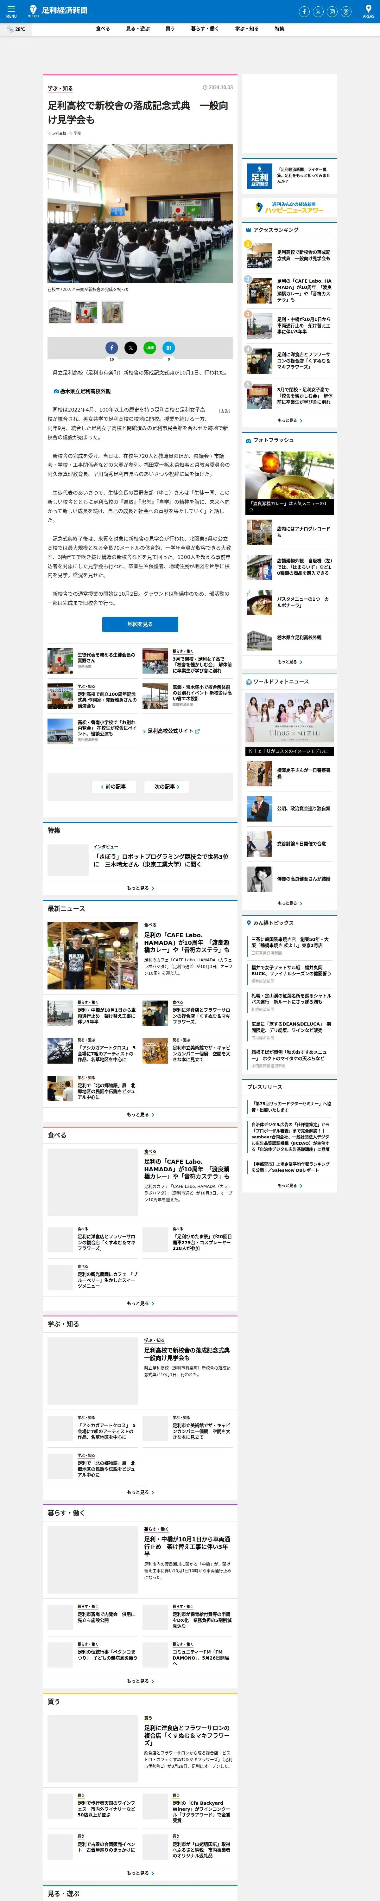Select the 食べる menu item

pyautogui.click(x=103, y=29)
